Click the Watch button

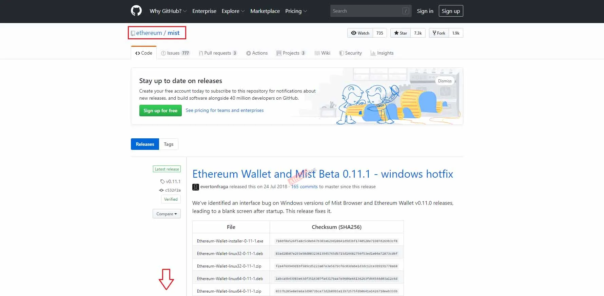360,33
